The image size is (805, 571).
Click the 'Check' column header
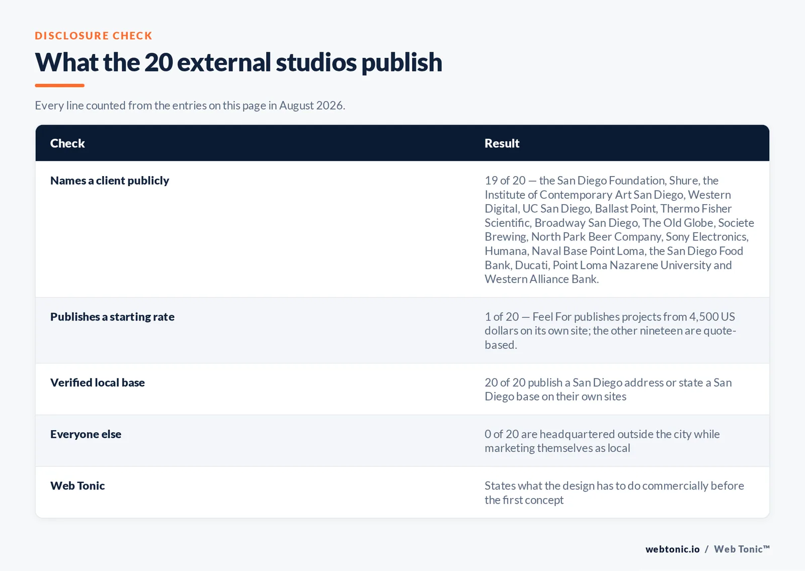pos(67,143)
